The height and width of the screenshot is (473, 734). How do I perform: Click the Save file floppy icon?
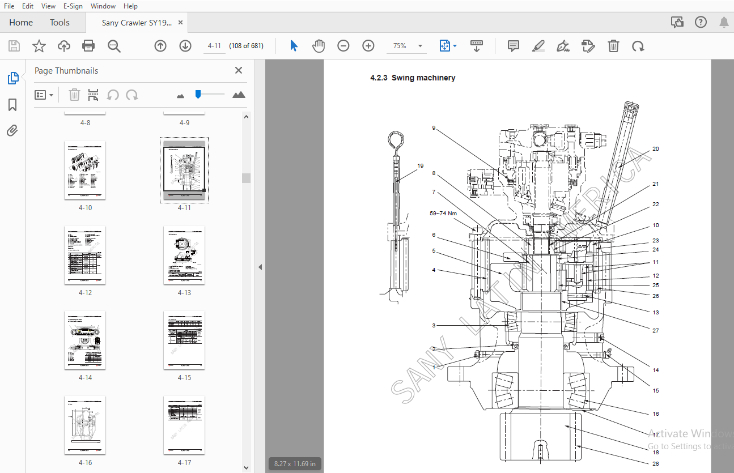pos(14,46)
